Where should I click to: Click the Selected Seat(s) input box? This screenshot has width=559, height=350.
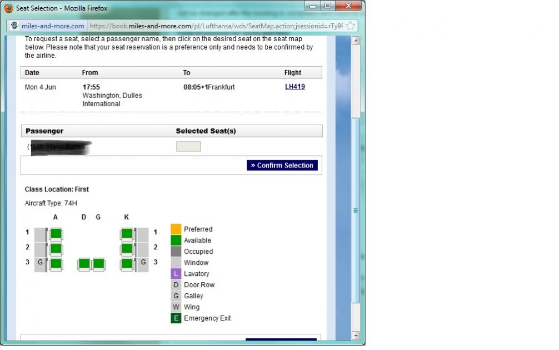[x=188, y=146]
